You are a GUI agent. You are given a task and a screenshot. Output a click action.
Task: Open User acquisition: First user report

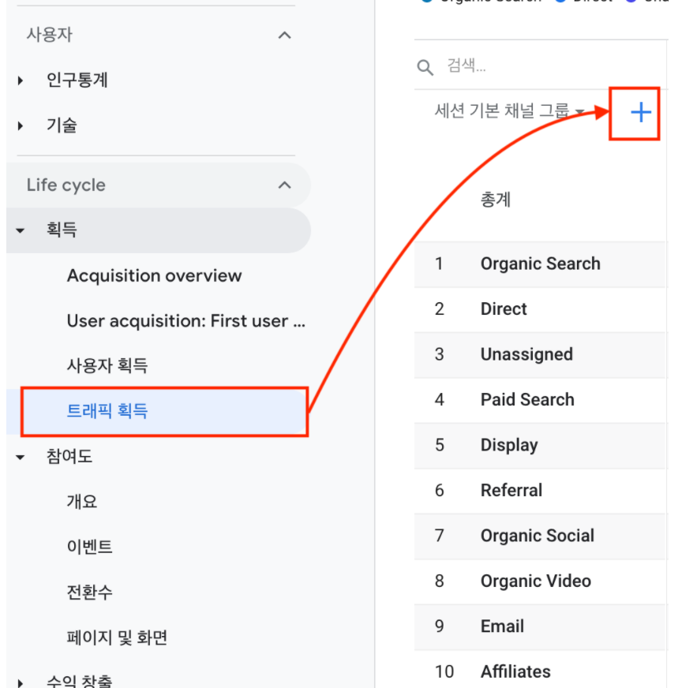tap(186, 321)
